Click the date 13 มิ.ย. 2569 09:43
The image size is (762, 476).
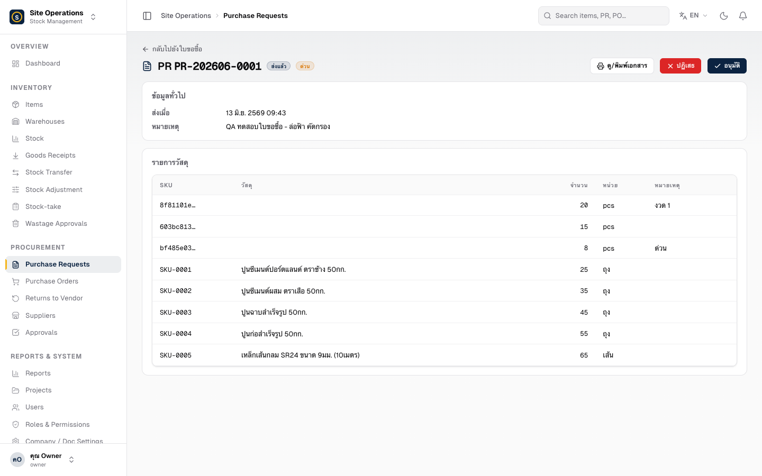[x=256, y=113]
